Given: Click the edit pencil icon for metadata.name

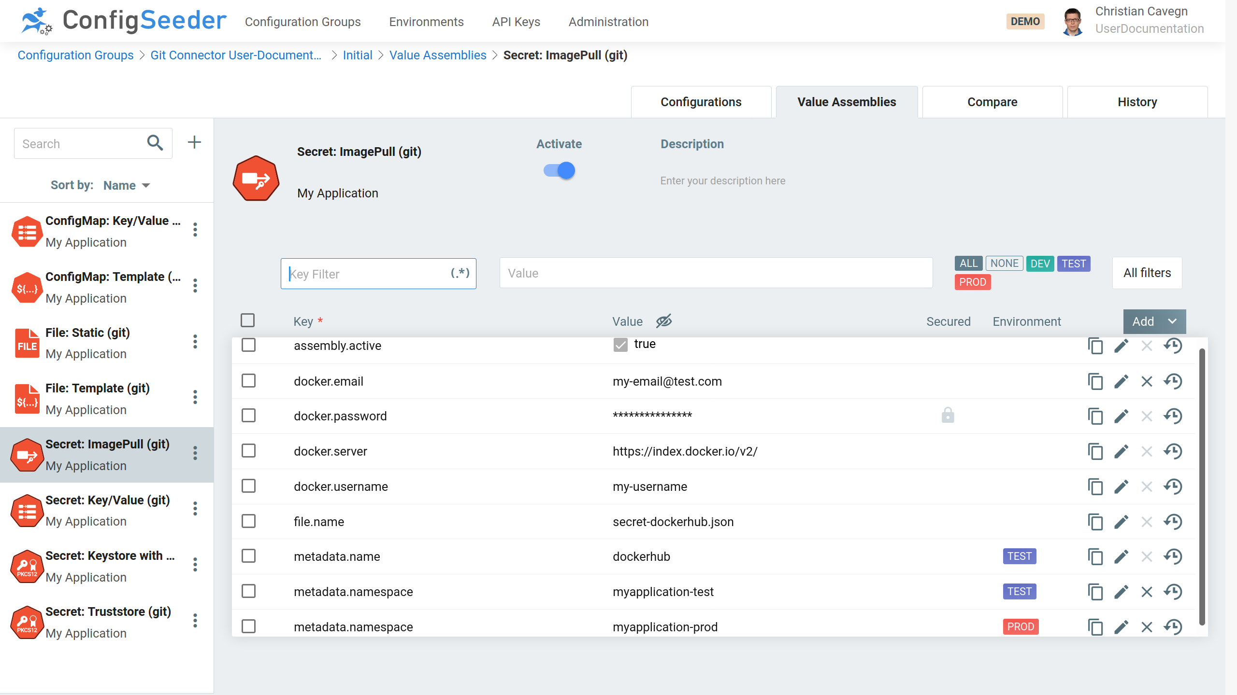Looking at the screenshot, I should [1122, 556].
